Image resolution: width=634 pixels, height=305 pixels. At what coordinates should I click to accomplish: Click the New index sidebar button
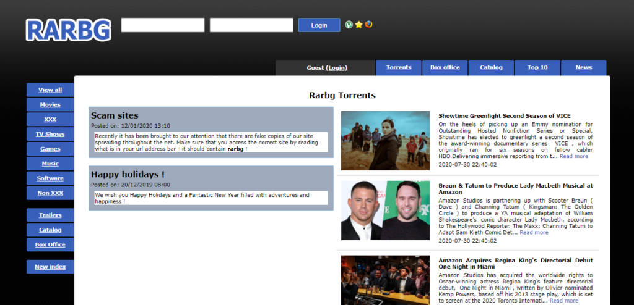50,267
